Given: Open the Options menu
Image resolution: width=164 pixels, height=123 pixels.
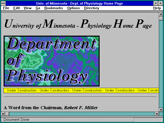Looking at the screenshot, I should click(74, 8).
